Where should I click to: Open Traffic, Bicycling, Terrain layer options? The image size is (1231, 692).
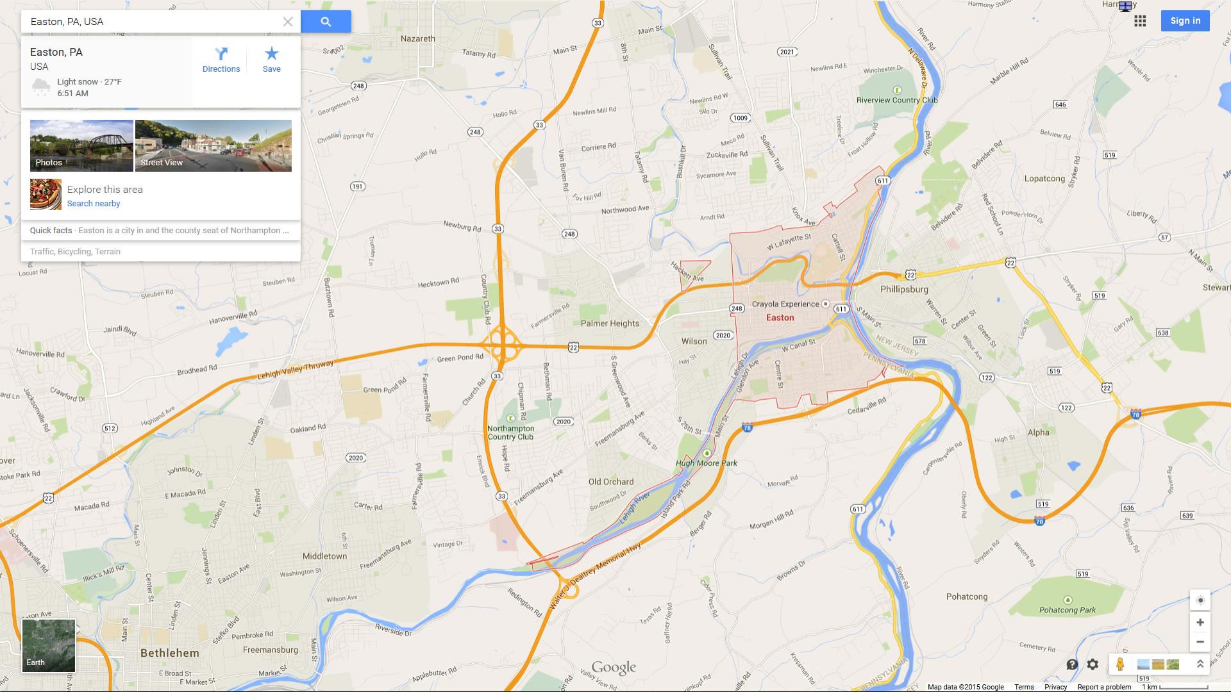(75, 252)
